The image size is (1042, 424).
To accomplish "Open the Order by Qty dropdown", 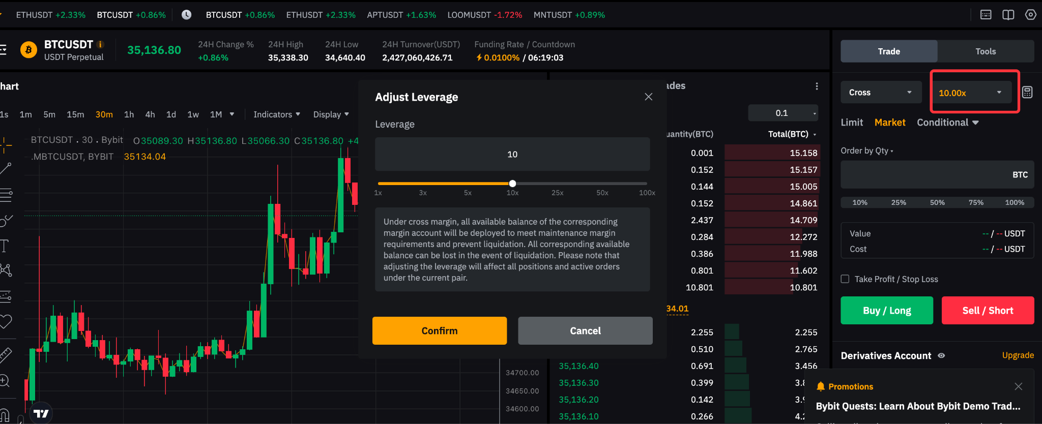I will point(867,150).
